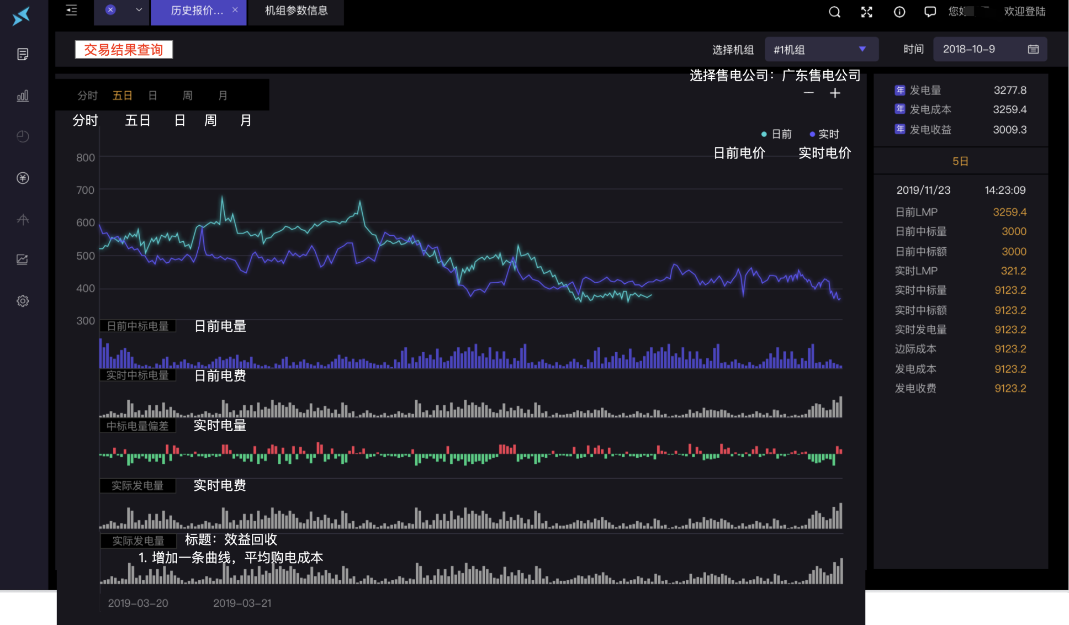
Task: Open the yen currency sidebar icon
Action: [x=23, y=178]
